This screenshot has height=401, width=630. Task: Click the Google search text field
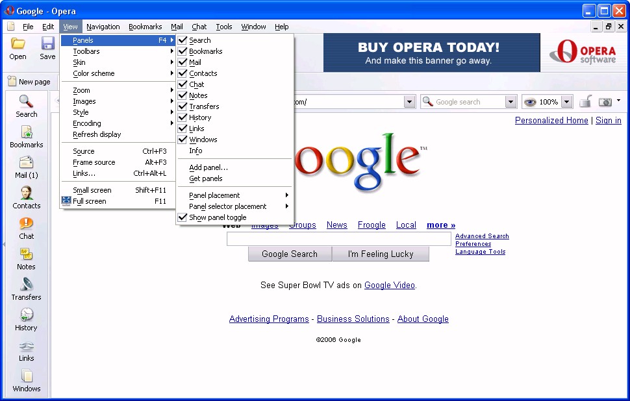point(338,239)
